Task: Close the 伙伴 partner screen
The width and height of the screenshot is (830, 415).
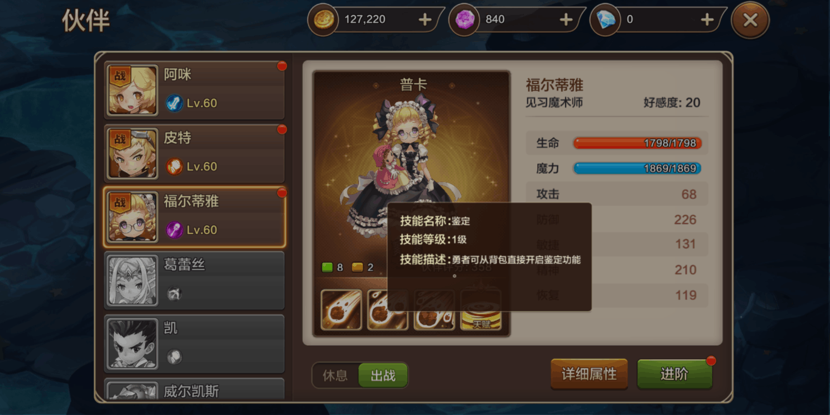Action: point(750,20)
